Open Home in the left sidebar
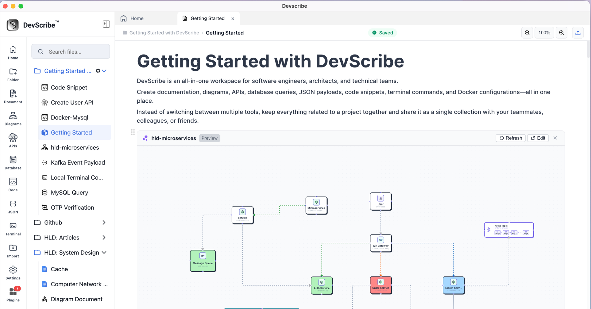The width and height of the screenshot is (591, 309). pos(13,53)
